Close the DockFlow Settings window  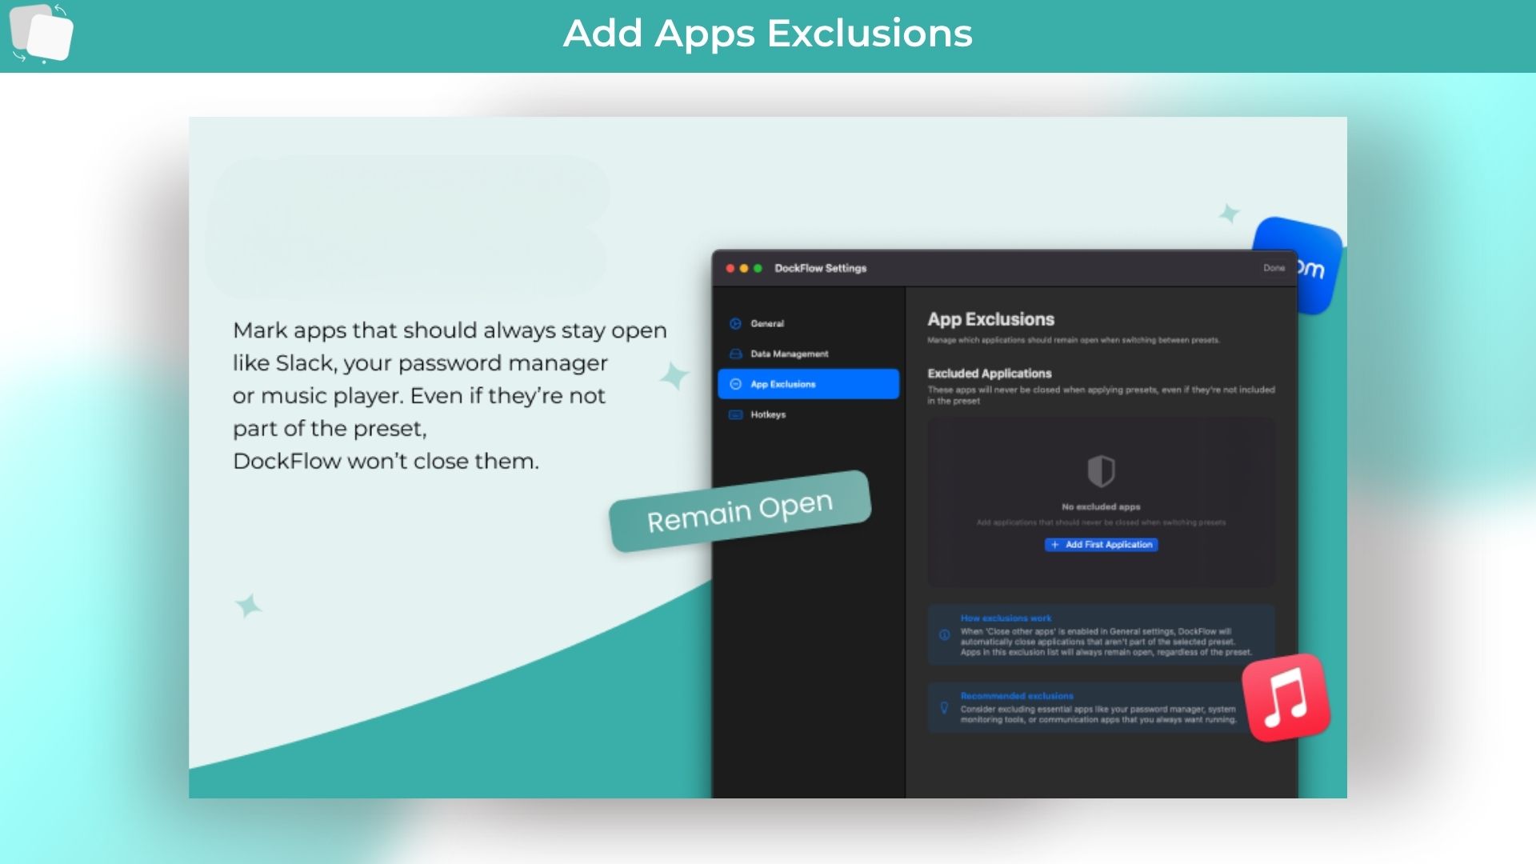(x=730, y=269)
